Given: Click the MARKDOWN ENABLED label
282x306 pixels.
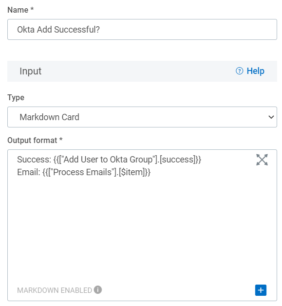Looking at the screenshot, I should point(55,290).
